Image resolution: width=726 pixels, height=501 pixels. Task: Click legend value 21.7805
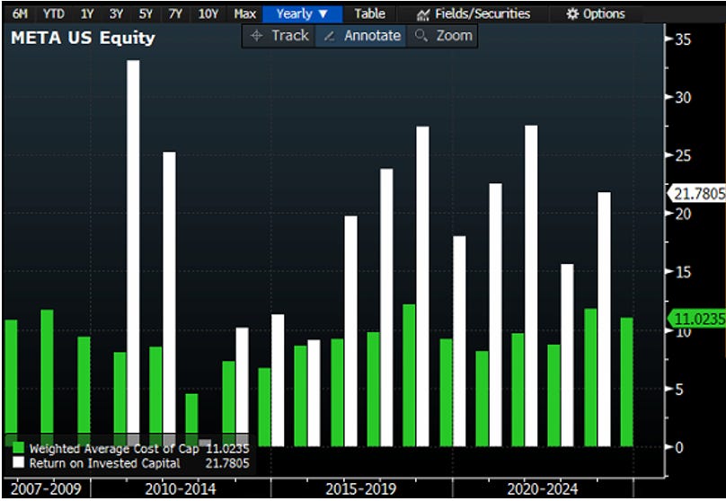pos(227,463)
